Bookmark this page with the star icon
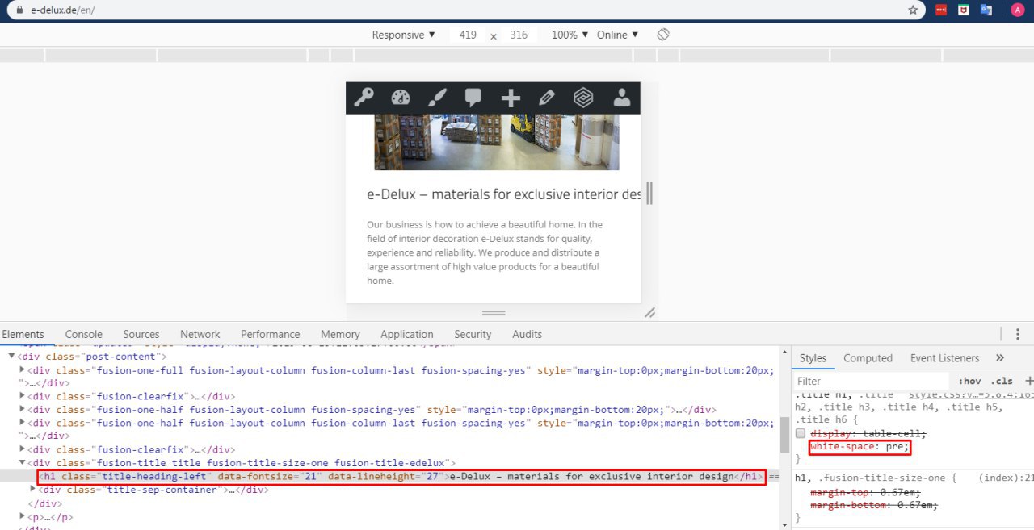This screenshot has height=530, width=1034. pyautogui.click(x=913, y=10)
